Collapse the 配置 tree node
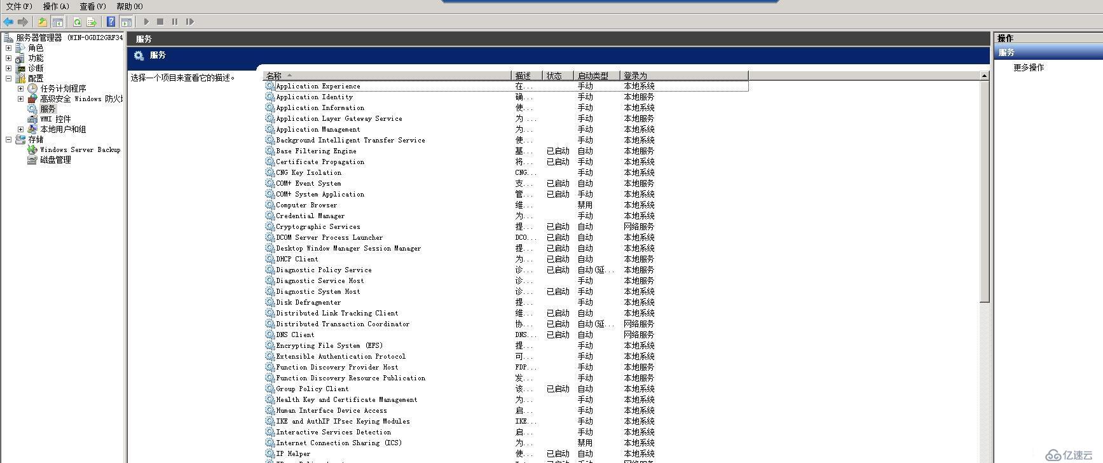The height and width of the screenshot is (463, 1103). pyautogui.click(x=8, y=78)
